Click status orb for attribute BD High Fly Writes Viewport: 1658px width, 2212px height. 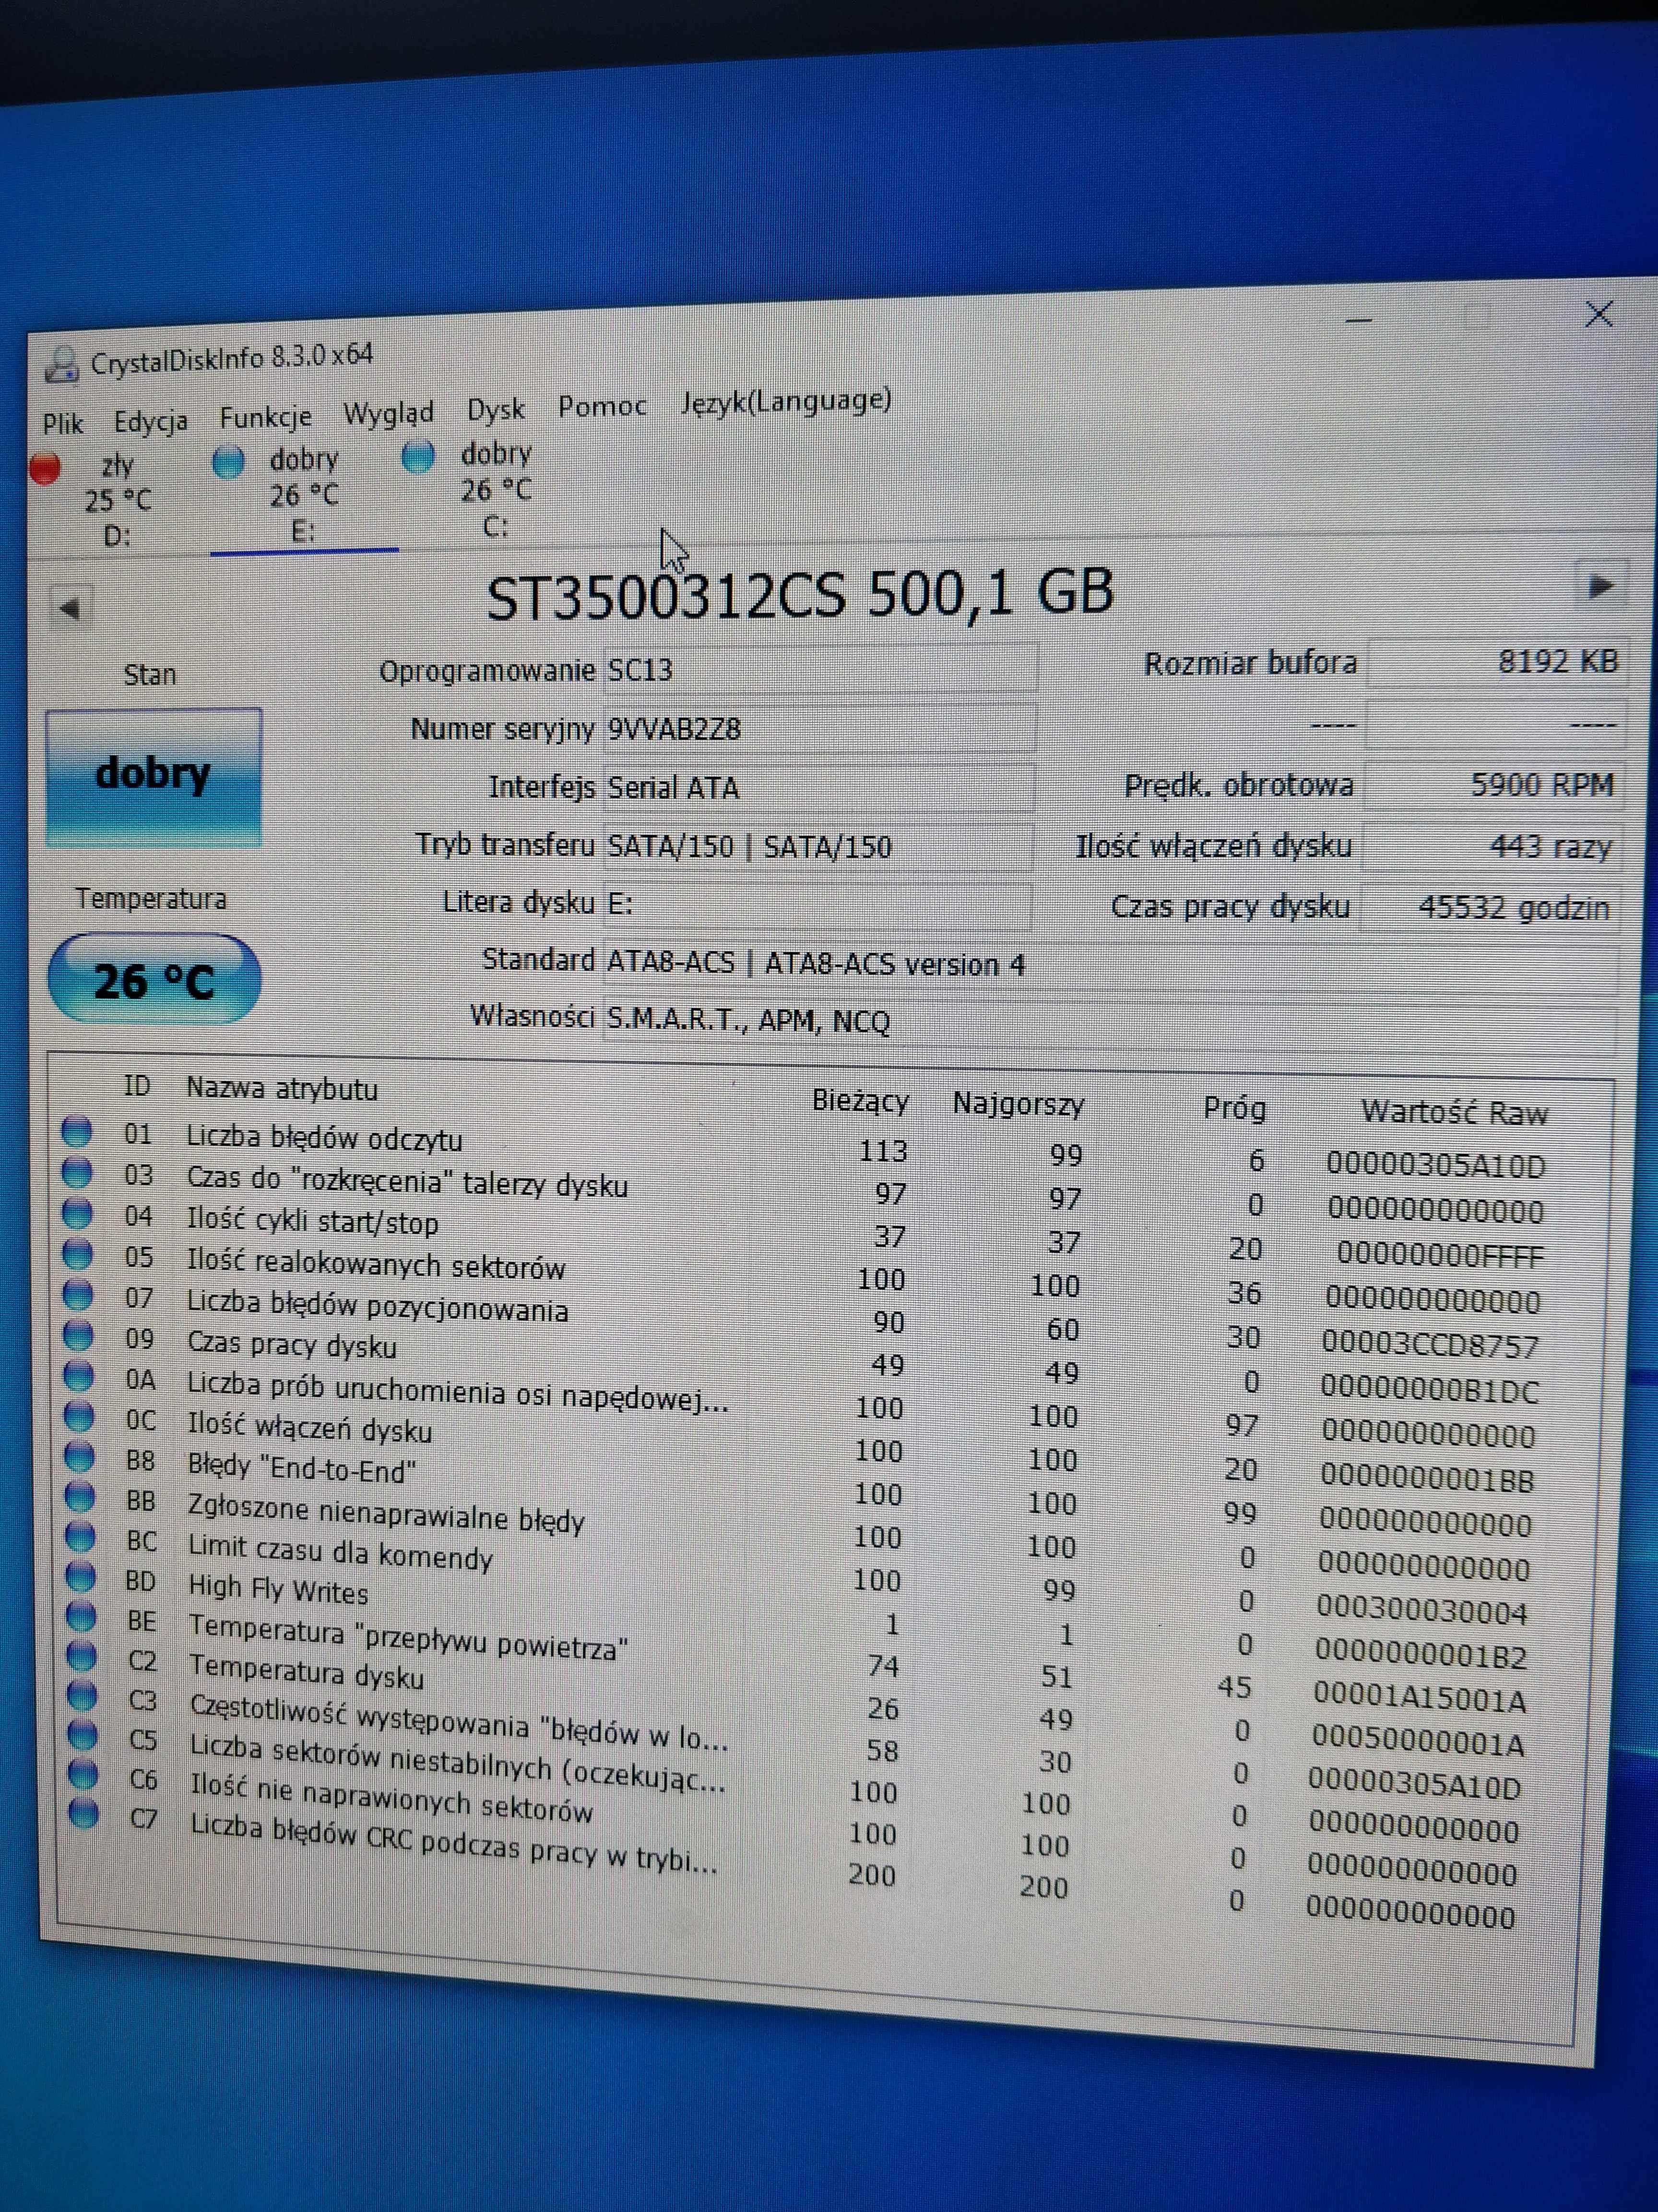(80, 1577)
